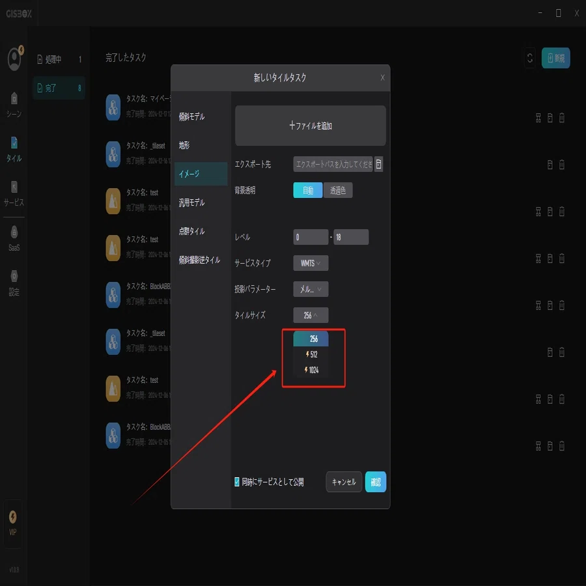
Task: Publish the マイペー task as a service
Action: coord(538,118)
